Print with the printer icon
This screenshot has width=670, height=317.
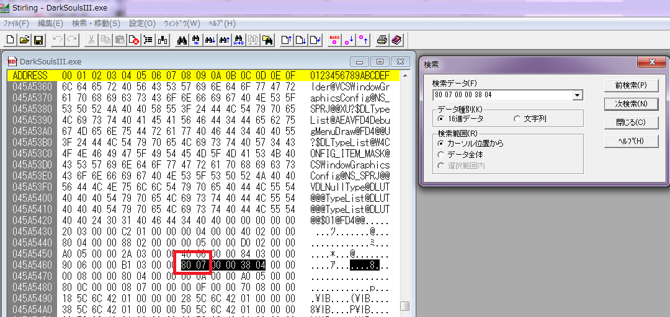pos(382,40)
